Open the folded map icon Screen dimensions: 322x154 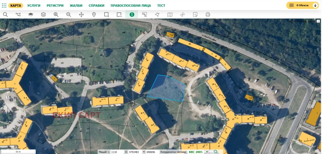click(170, 14)
